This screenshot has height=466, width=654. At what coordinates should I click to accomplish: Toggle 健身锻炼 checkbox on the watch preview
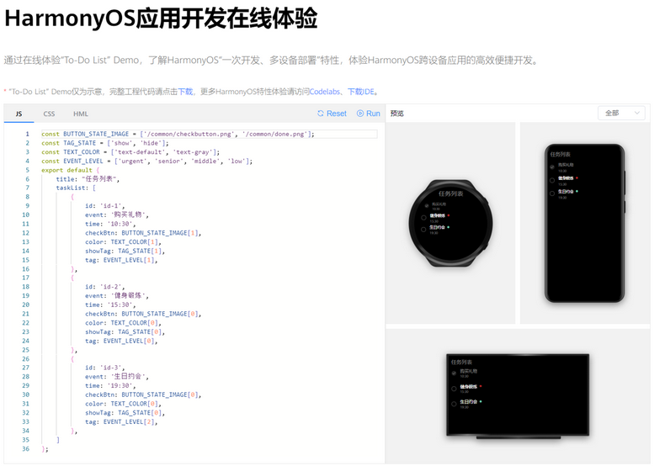424,217
